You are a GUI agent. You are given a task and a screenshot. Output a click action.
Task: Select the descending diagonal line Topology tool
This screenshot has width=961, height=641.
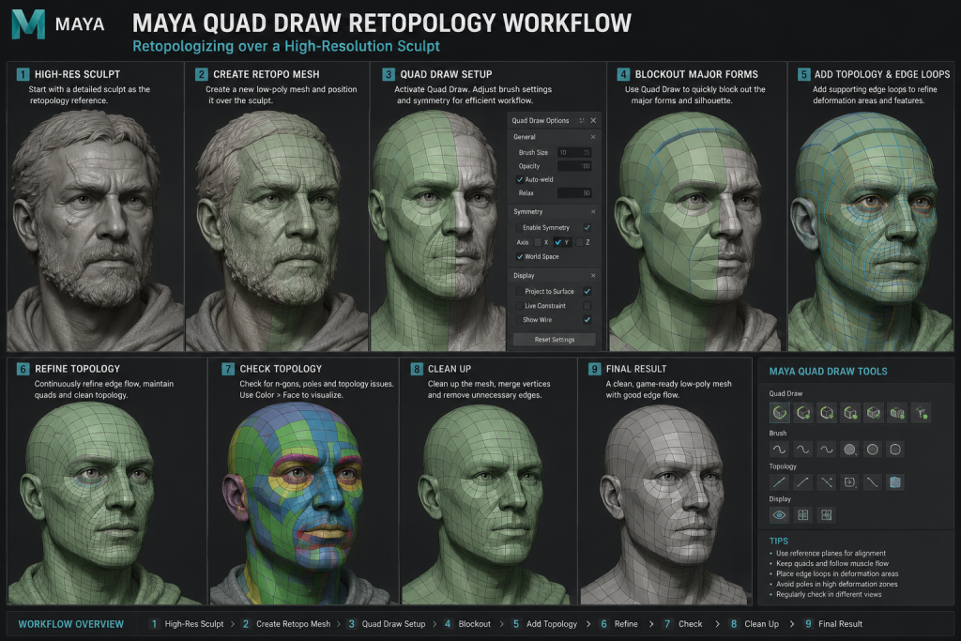[x=873, y=482]
